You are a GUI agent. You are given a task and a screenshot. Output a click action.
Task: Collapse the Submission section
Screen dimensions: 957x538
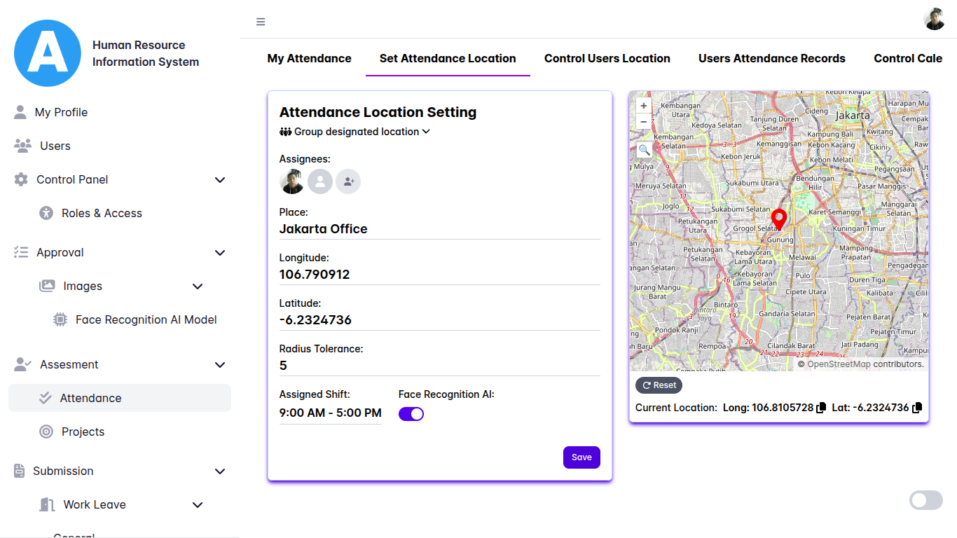(220, 471)
